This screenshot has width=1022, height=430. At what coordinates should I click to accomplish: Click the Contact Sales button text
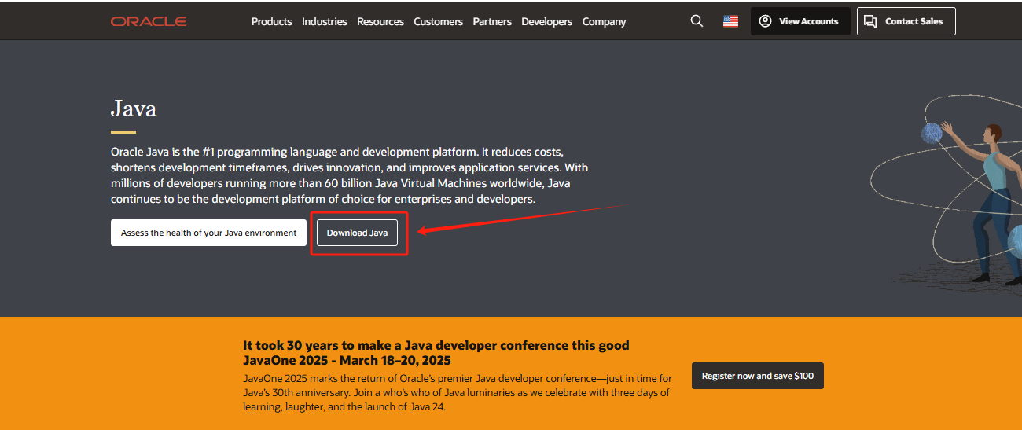point(914,21)
